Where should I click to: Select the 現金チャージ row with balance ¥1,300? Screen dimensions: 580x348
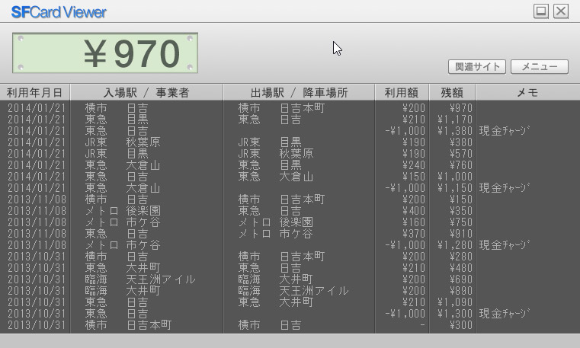tap(290, 314)
